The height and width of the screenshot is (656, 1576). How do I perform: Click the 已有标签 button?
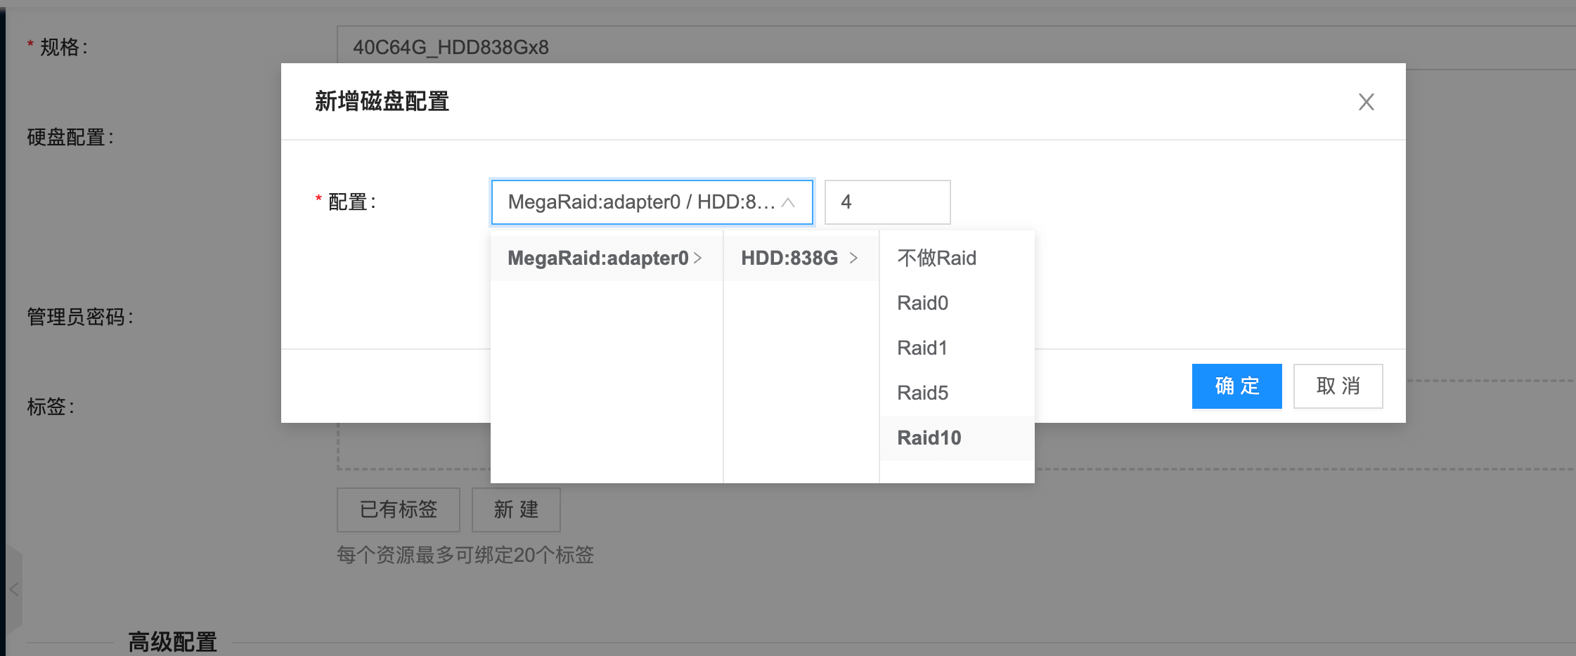(398, 509)
